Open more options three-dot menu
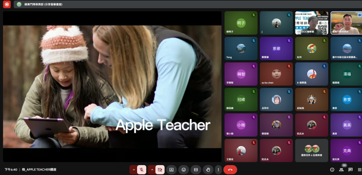The width and height of the screenshot is (362, 175). [219, 170]
